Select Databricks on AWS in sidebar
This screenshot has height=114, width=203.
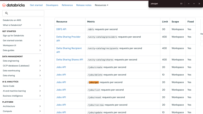coord(12,20)
